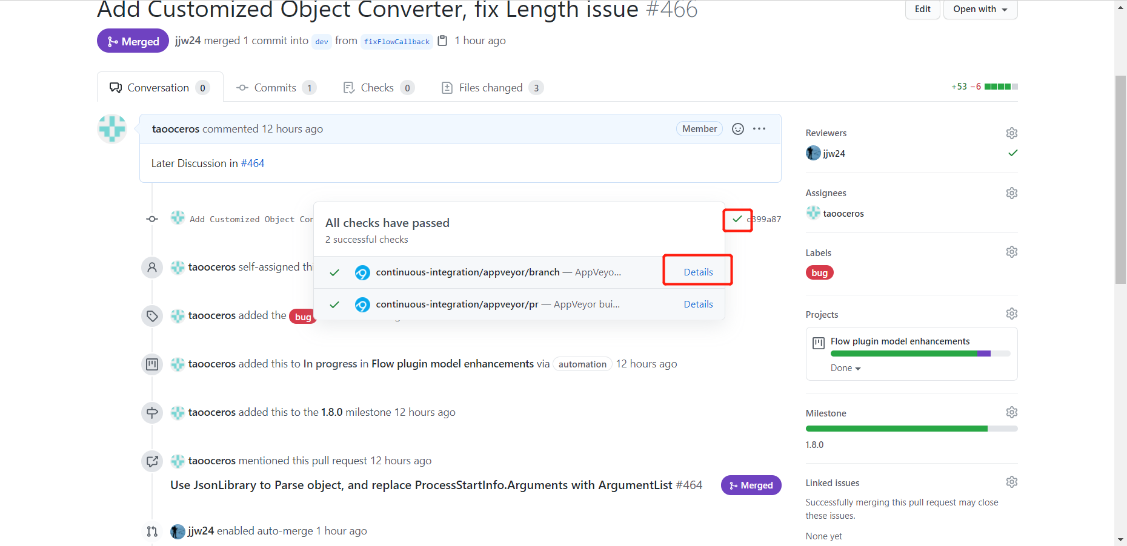Open Milestone settings gear
The width and height of the screenshot is (1127, 546).
tap(1011, 412)
